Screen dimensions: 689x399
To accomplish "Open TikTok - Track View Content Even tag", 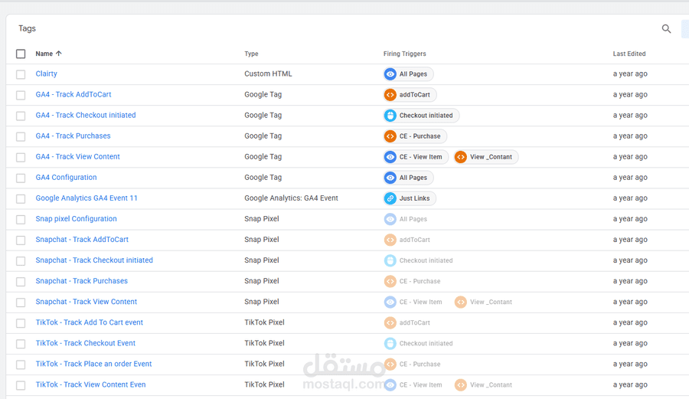I will pos(90,384).
